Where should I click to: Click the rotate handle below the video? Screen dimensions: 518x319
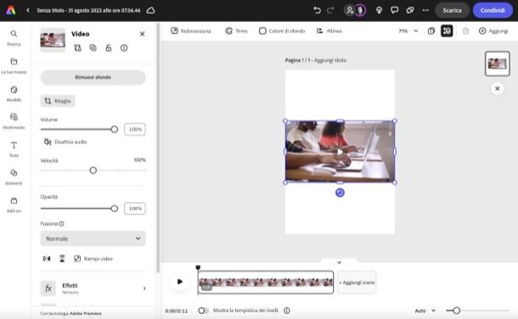pos(340,193)
